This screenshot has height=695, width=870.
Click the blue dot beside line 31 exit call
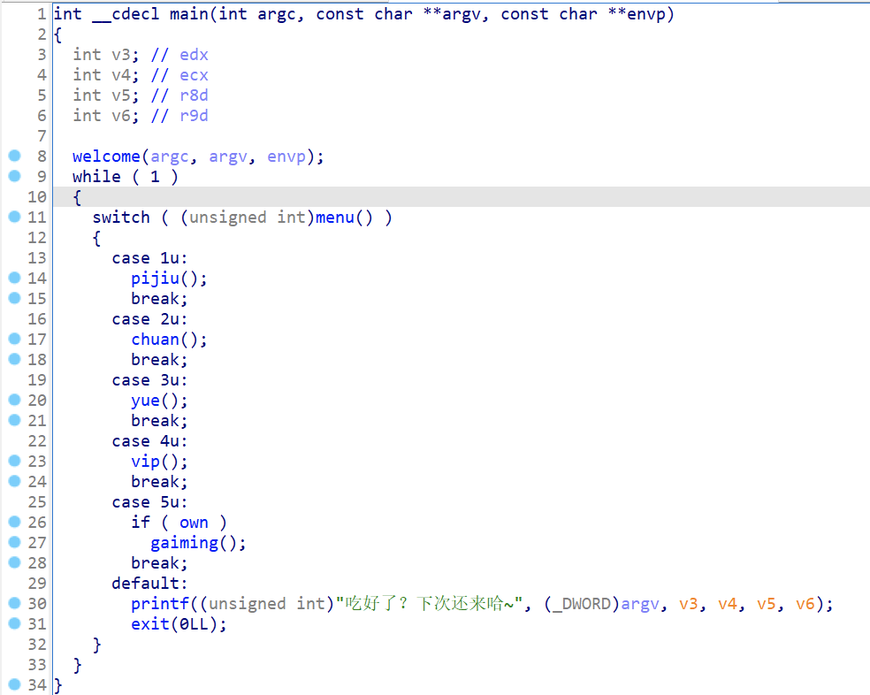point(14,623)
